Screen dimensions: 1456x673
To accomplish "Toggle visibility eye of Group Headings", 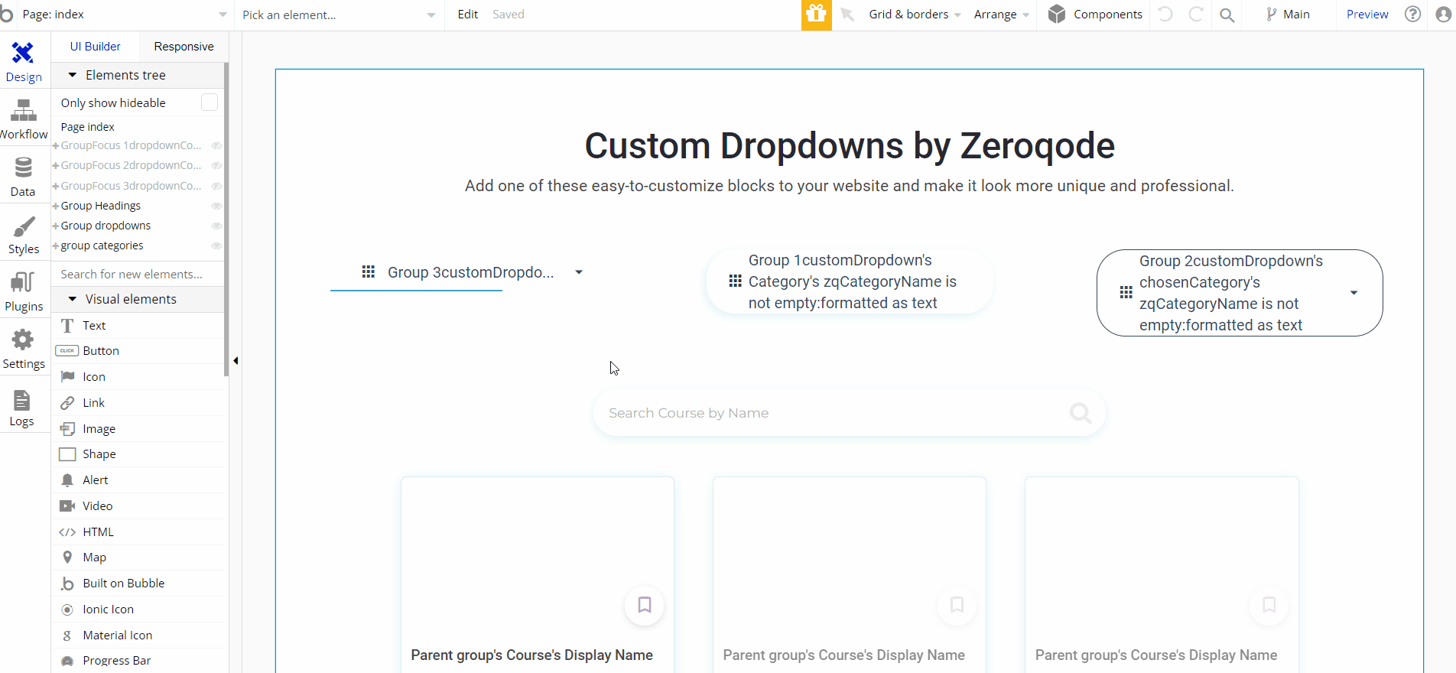I will [216, 206].
